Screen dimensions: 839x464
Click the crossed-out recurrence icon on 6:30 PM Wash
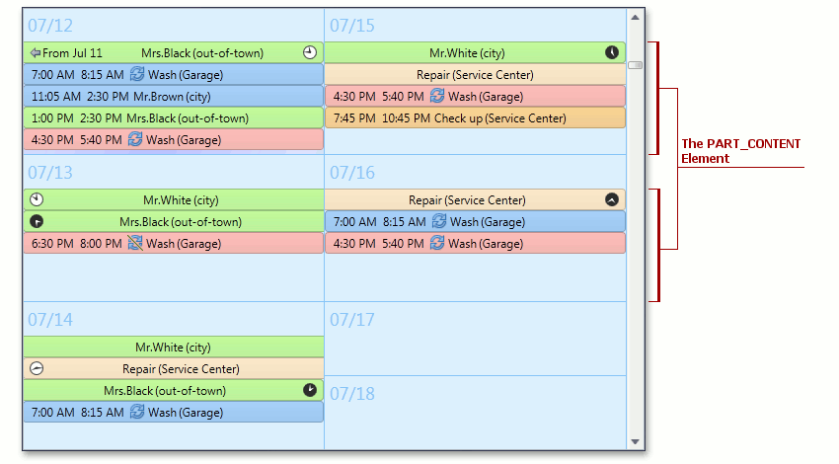tap(136, 243)
